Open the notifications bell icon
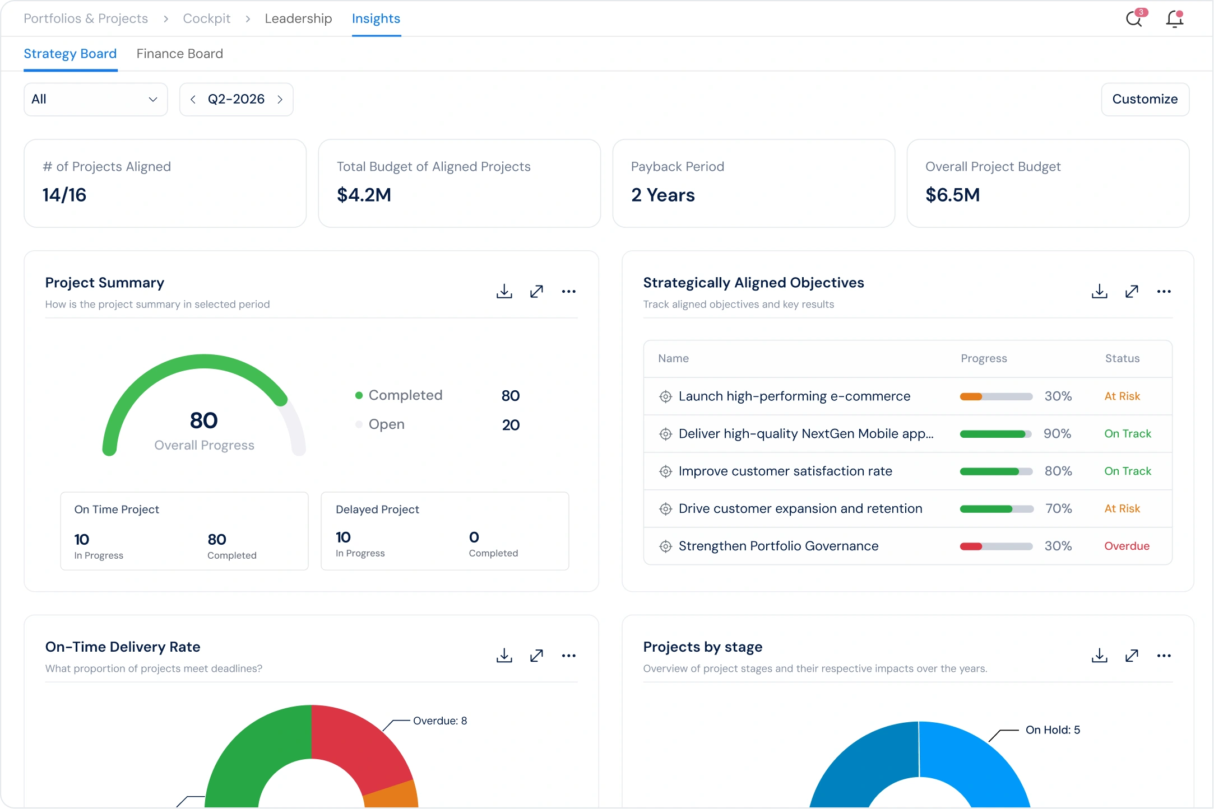 coord(1174,18)
